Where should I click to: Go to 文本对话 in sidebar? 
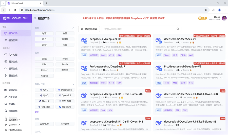tap(13, 55)
